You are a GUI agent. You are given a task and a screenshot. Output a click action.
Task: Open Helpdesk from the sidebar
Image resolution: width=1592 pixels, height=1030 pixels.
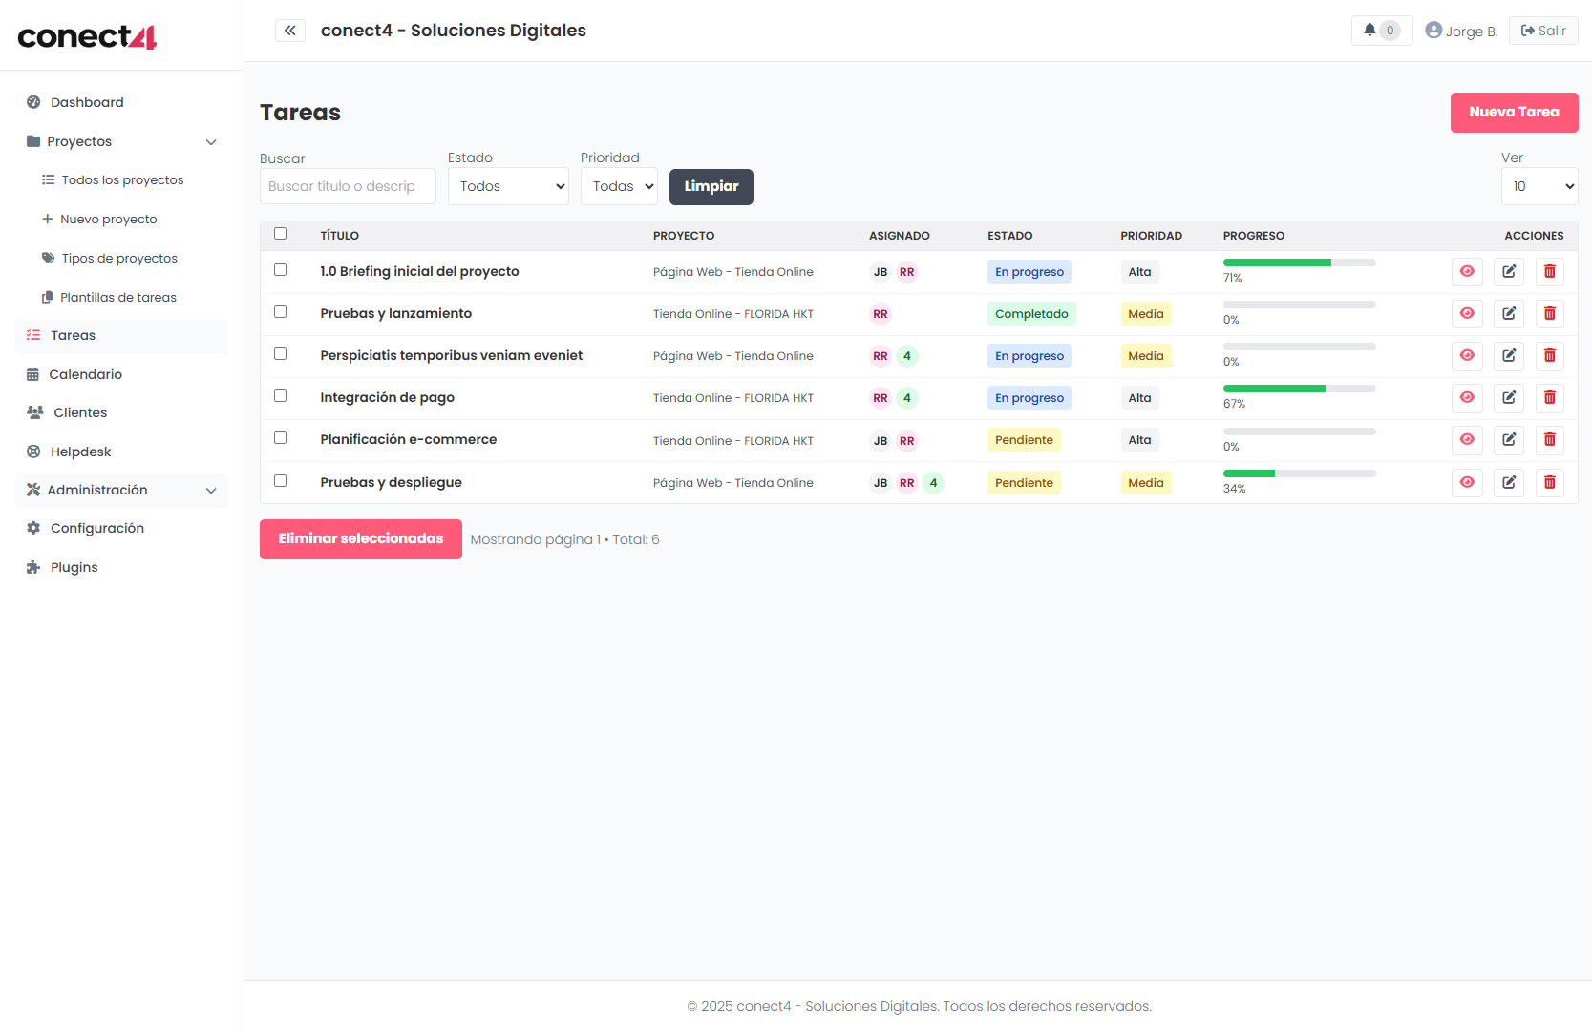tap(80, 452)
